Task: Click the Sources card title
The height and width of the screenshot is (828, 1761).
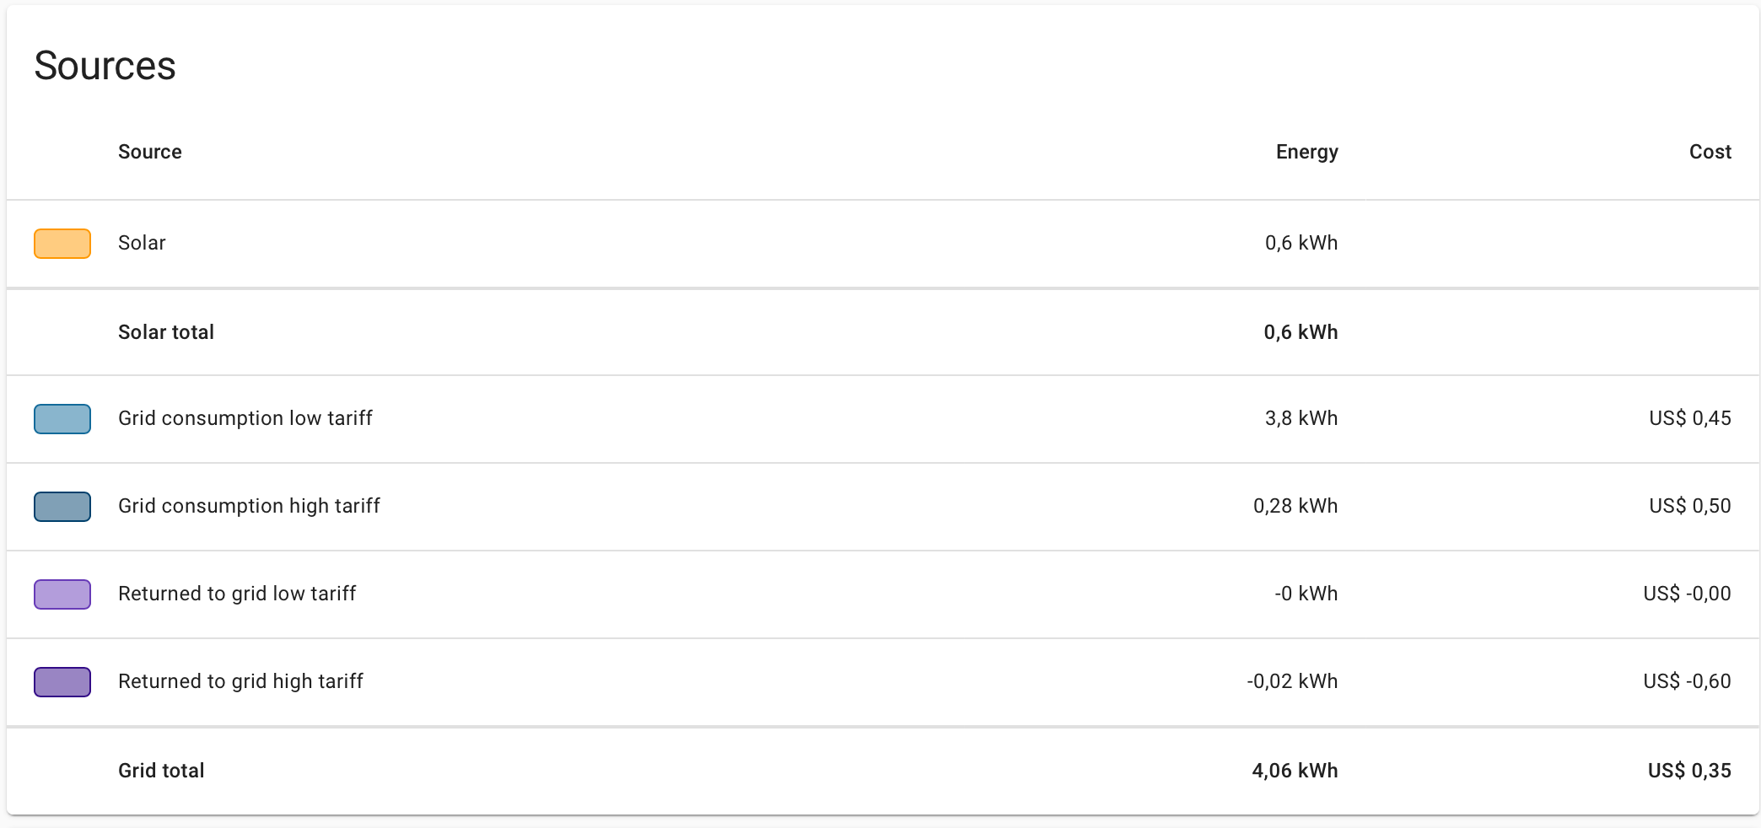Action: [x=105, y=66]
